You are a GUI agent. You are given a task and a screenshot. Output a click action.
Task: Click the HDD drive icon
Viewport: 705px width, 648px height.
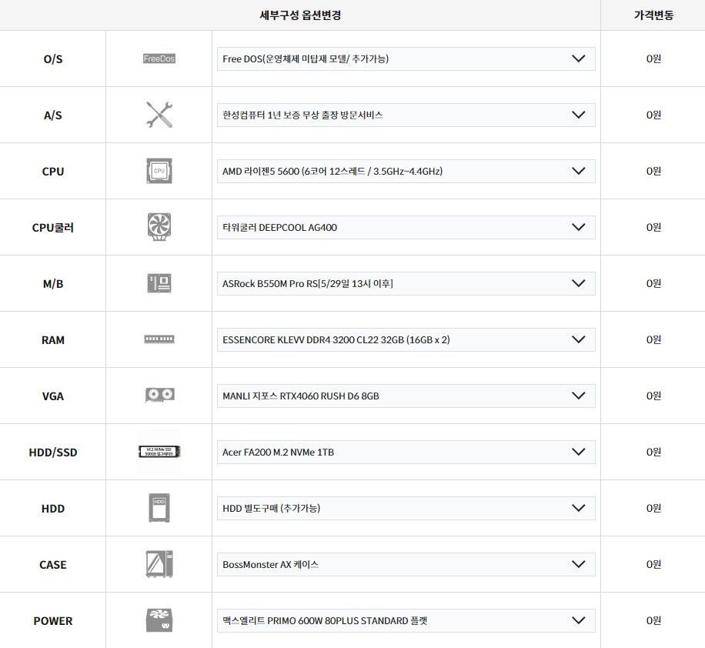pos(159,508)
